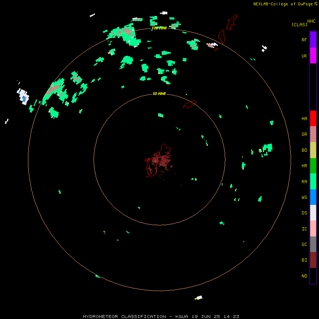The image size is (319, 319).
Task: Click the RF legend label
Action: [304, 40]
